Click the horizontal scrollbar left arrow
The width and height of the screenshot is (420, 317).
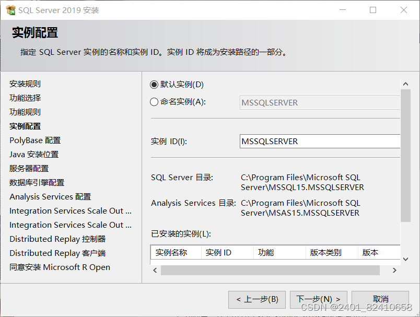click(x=155, y=271)
